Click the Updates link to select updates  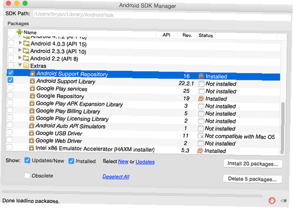coord(145,162)
